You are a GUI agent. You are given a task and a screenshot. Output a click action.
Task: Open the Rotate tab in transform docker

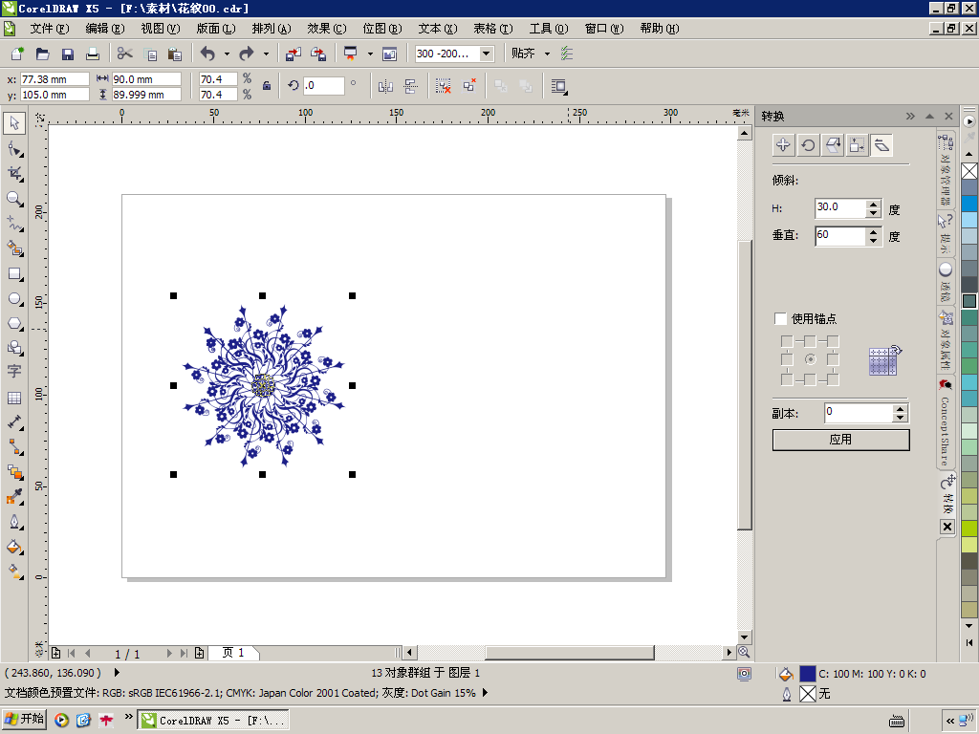808,145
